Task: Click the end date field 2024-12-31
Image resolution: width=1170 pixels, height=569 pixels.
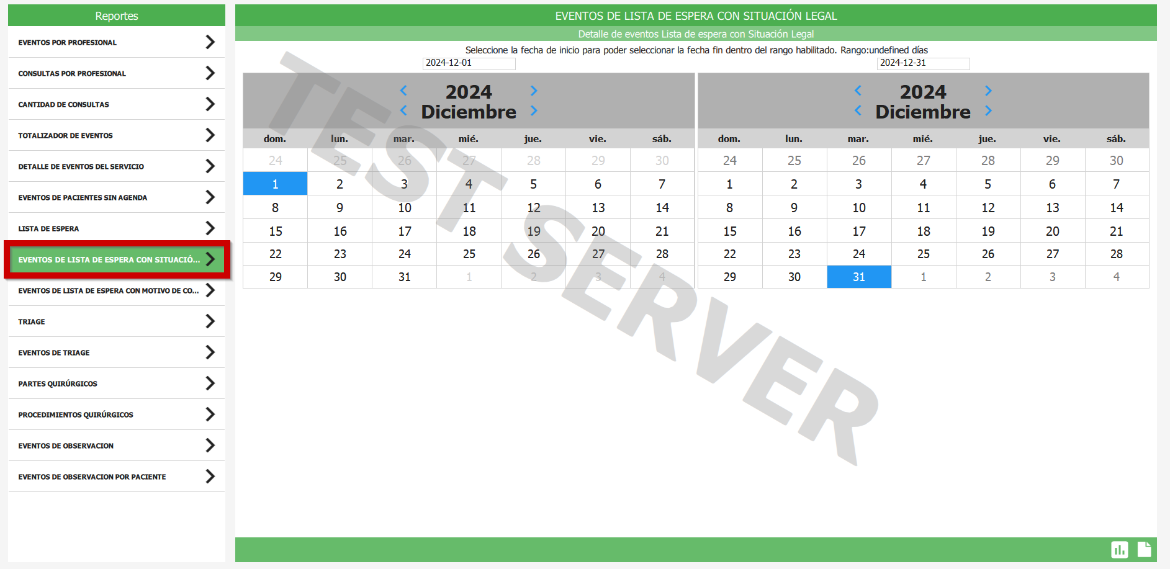Action: pyautogui.click(x=922, y=63)
